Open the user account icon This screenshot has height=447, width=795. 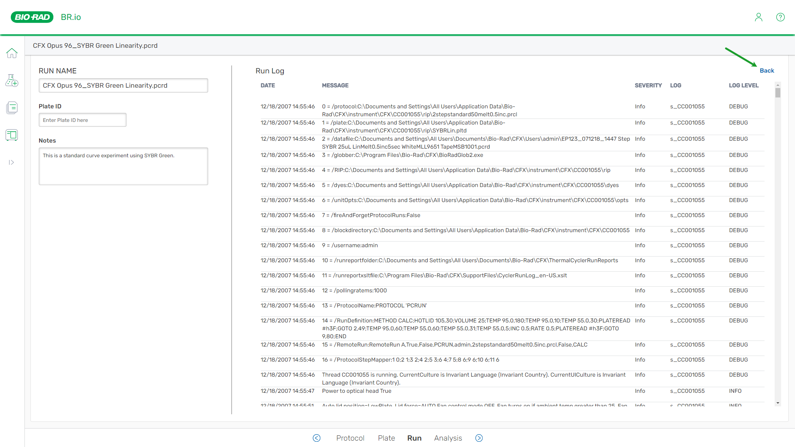pos(758,17)
